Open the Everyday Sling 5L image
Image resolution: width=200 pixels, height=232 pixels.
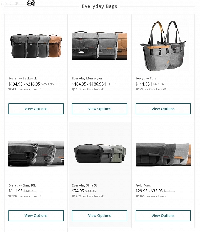(100, 154)
